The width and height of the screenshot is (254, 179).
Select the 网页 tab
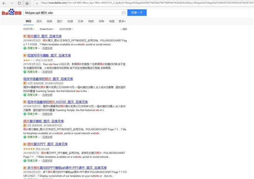pyautogui.click(x=29, y=21)
